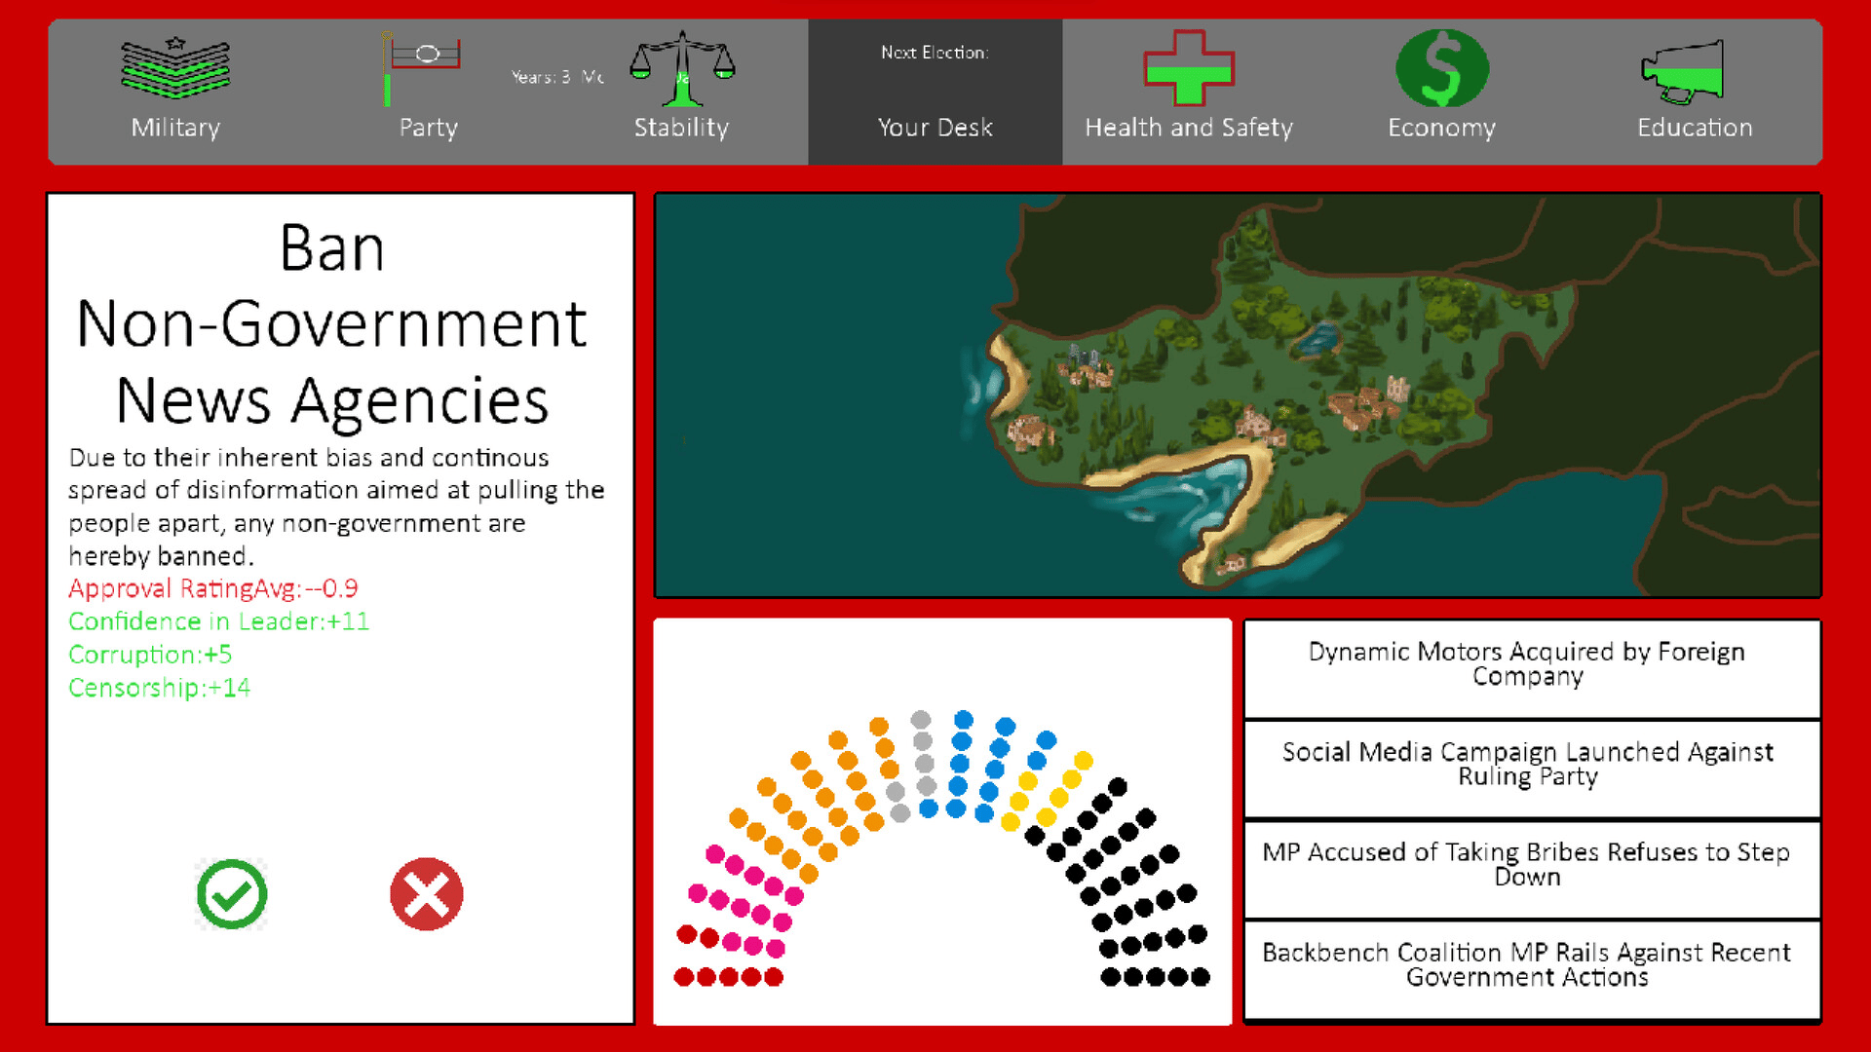Click the Economy dollar sign icon
The image size is (1871, 1052).
click(x=1441, y=68)
